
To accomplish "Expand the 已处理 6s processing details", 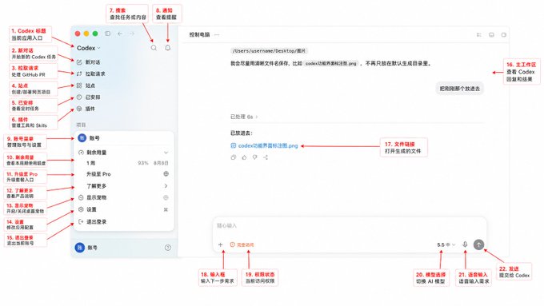I will 244,117.
